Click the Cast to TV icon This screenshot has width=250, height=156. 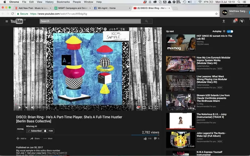[x=150, y=108]
